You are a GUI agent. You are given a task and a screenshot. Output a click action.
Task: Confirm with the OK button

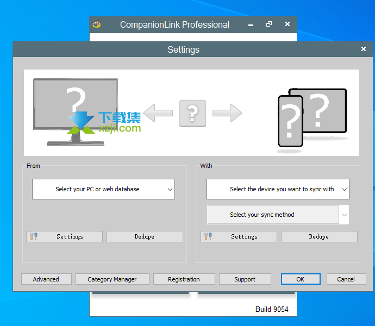[x=301, y=279]
